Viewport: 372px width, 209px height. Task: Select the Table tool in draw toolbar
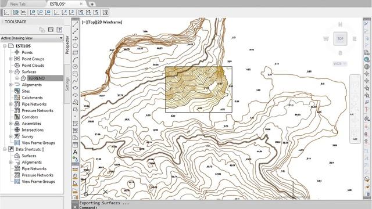click(75, 145)
